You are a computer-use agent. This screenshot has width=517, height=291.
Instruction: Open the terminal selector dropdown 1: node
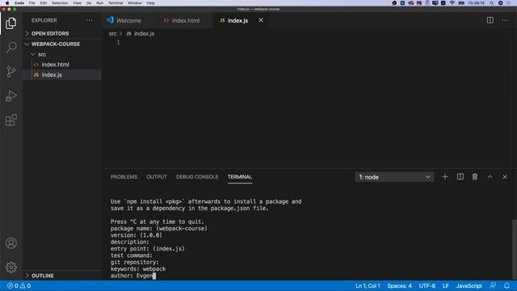(x=394, y=177)
